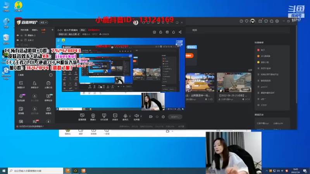Toggle visibility of 摄像头 2 source

[18, 35]
